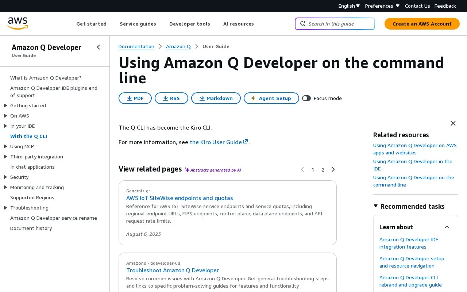467x292 pixels.
Task: Click the Amazon Q breadcrumb link
Action: 178,46
